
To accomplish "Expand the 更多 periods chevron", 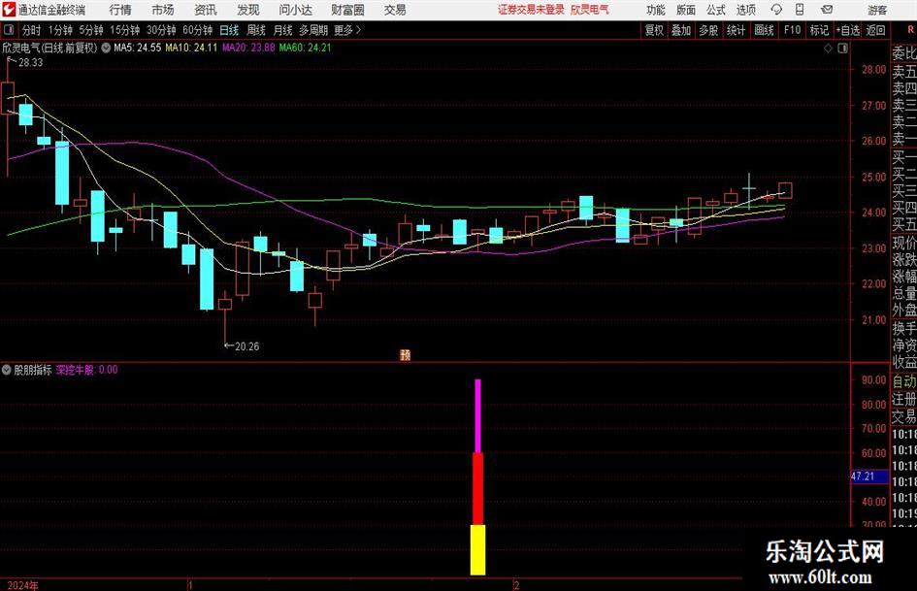I will (x=358, y=30).
